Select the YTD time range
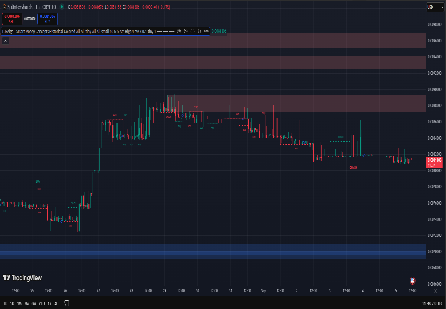Screen dimensions: 446x309 [42, 303]
